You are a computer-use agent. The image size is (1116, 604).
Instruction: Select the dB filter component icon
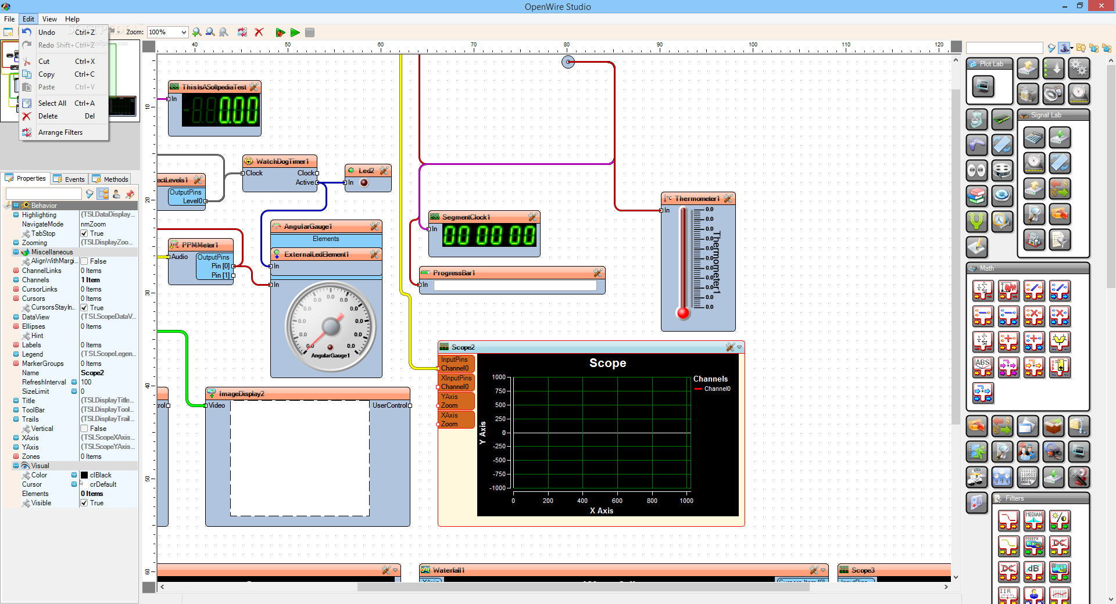(1034, 571)
